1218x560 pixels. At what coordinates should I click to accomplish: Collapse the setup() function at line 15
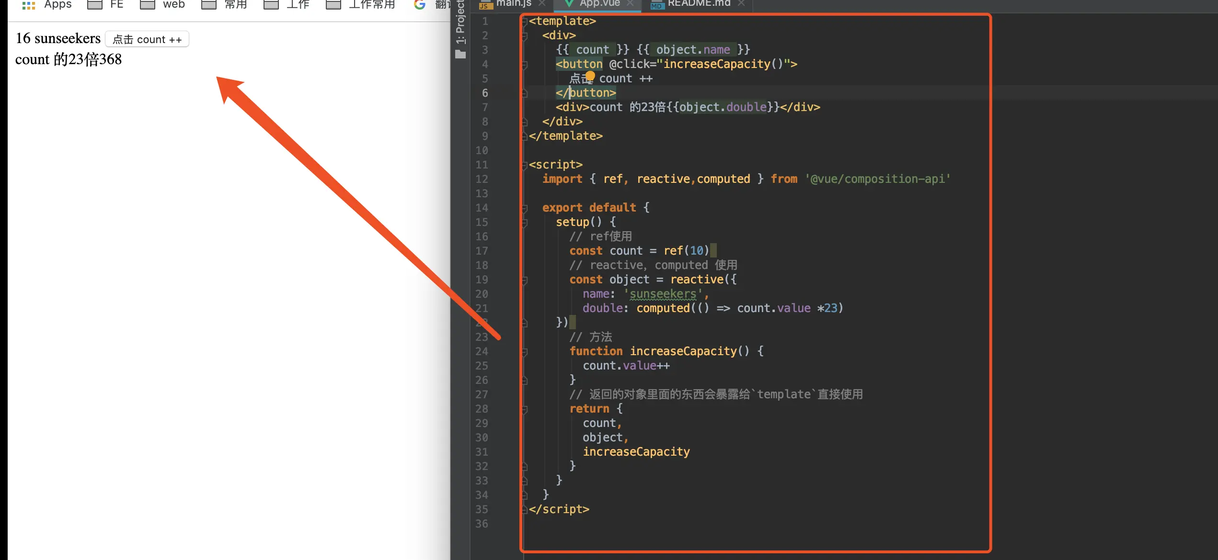coord(524,223)
